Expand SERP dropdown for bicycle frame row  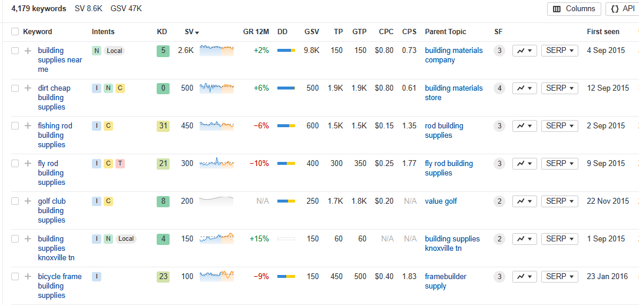[559, 277]
